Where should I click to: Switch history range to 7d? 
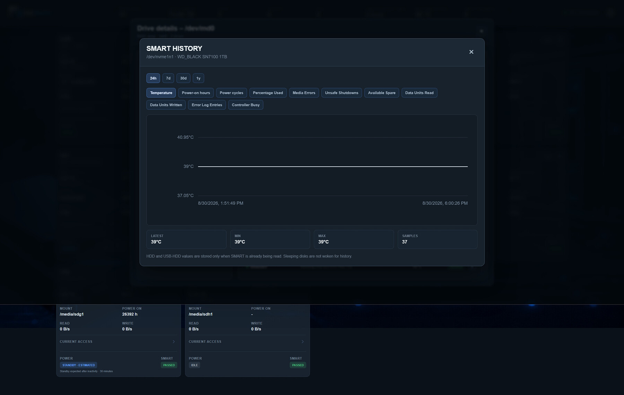click(168, 78)
